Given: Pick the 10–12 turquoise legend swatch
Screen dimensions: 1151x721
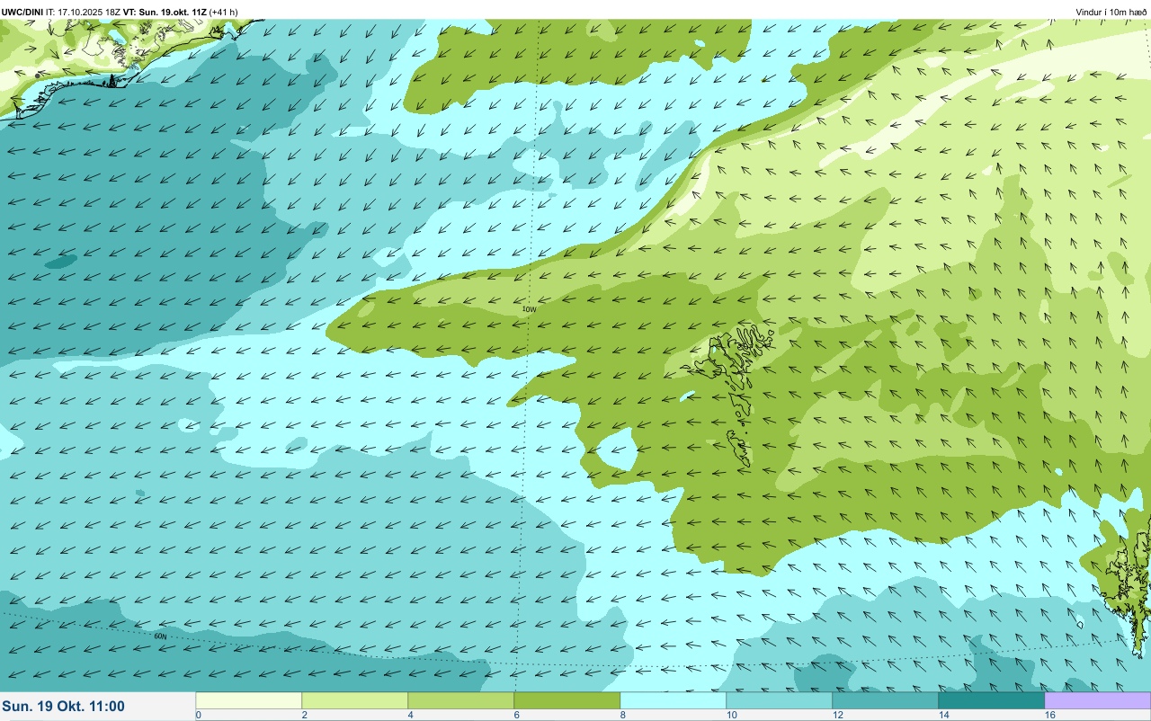Looking at the screenshot, I should pos(779,700).
